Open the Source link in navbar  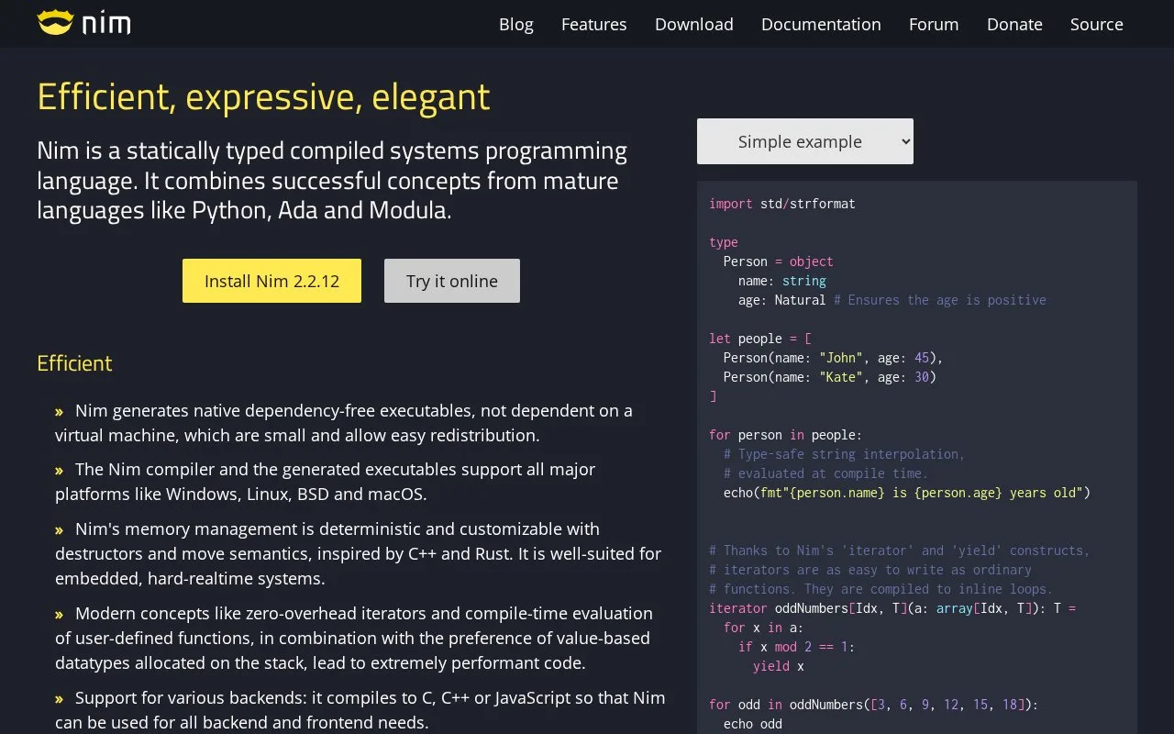[1097, 24]
